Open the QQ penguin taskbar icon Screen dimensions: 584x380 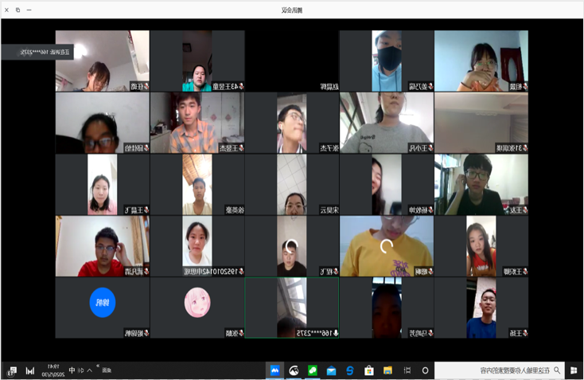pyautogui.click(x=294, y=370)
